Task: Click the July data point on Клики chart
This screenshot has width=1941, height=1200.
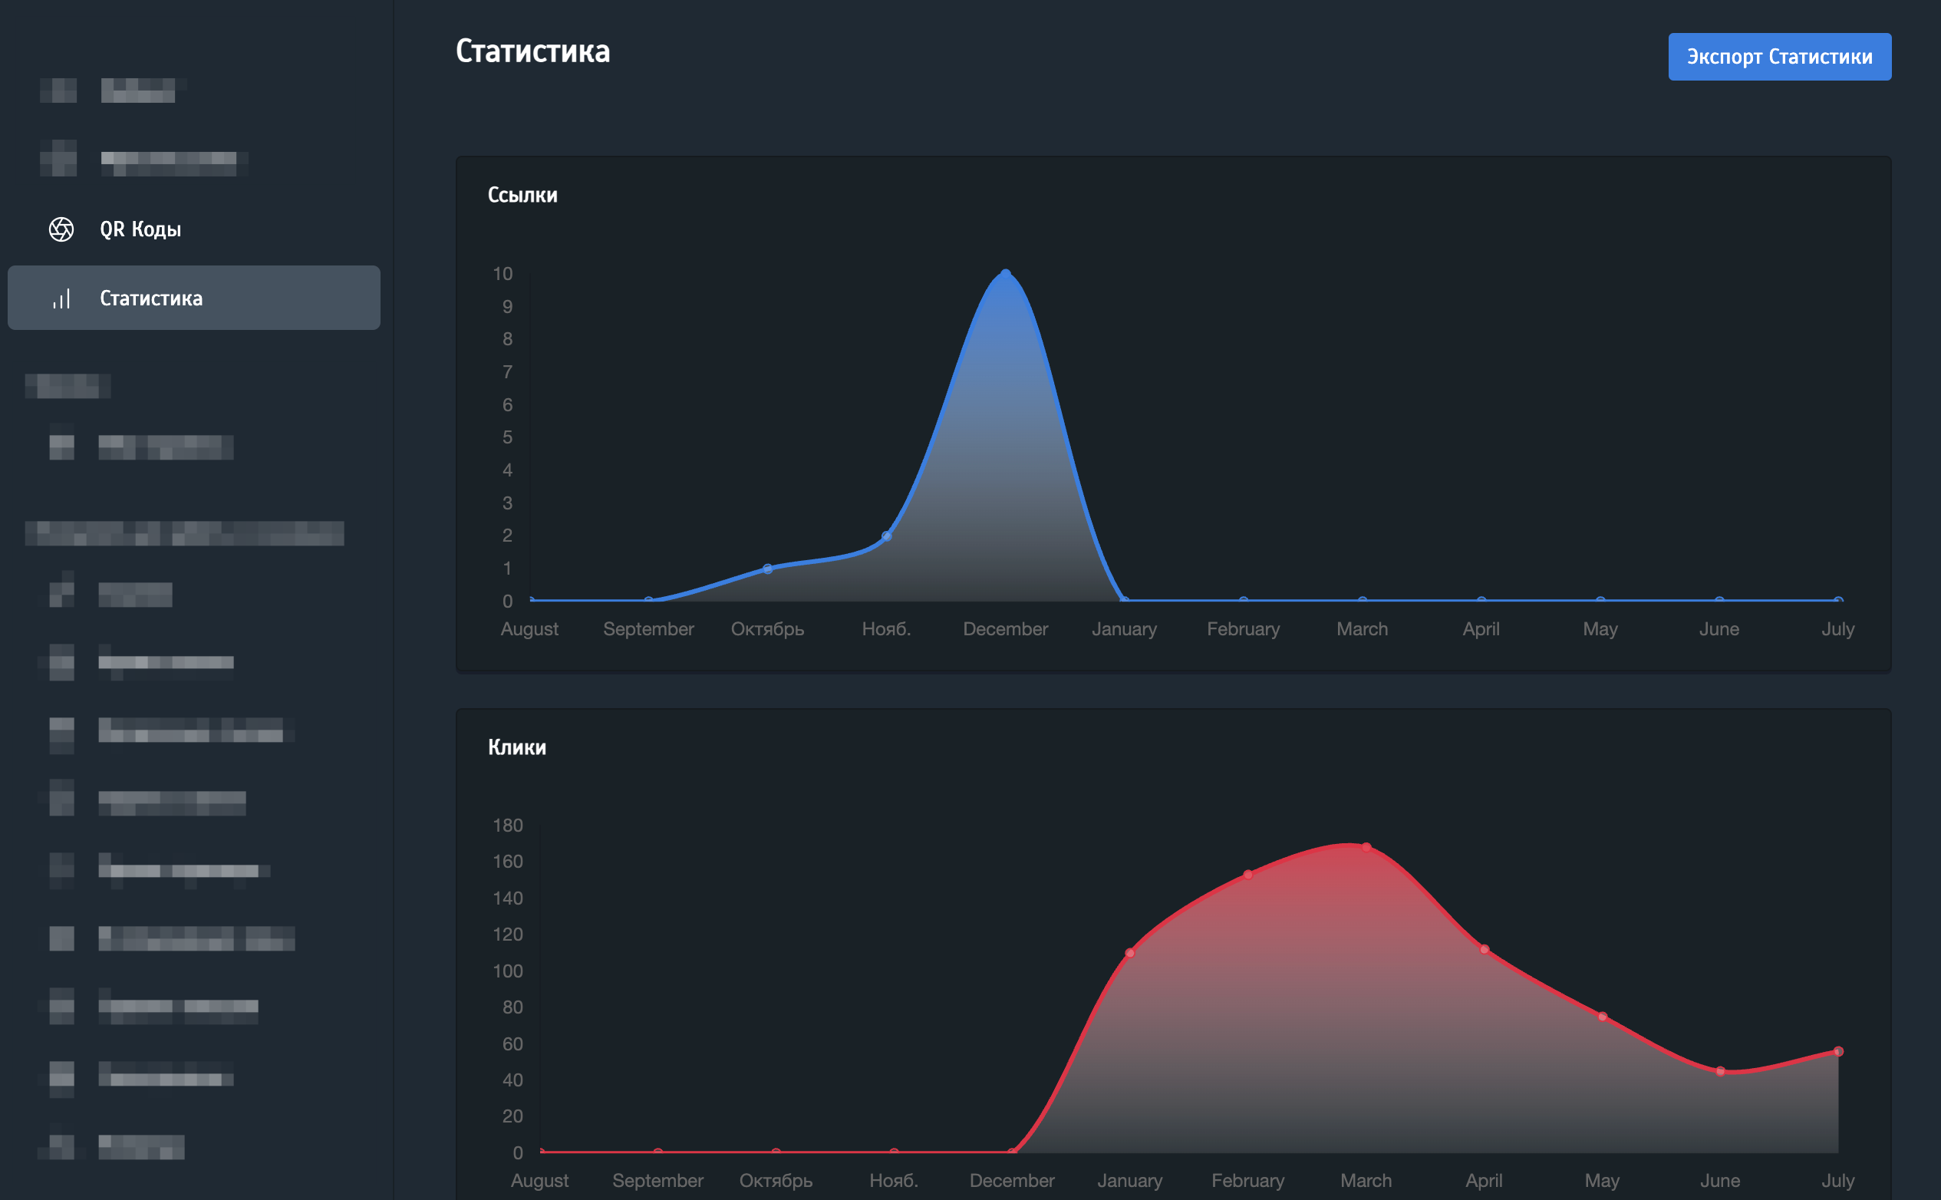Action: [1838, 1052]
